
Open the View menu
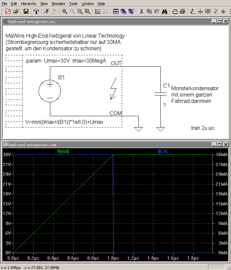coord(44,4)
